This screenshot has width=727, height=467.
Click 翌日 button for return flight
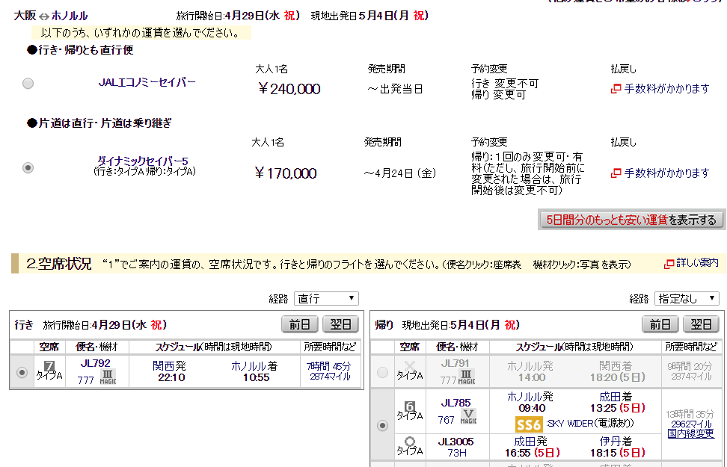point(701,324)
